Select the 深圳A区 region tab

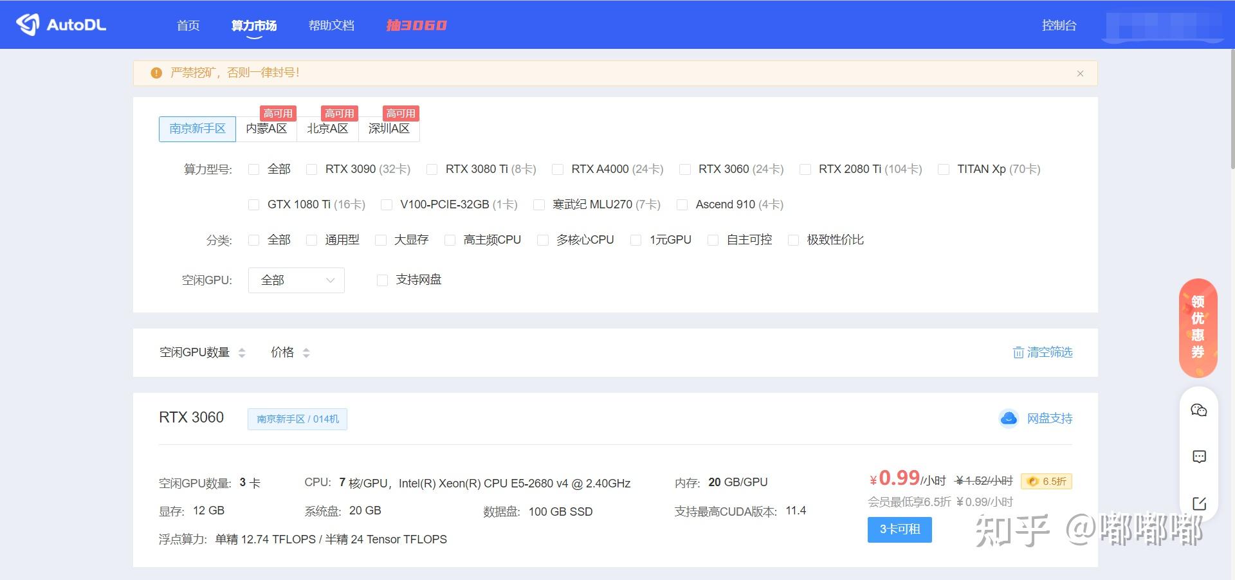[389, 129]
